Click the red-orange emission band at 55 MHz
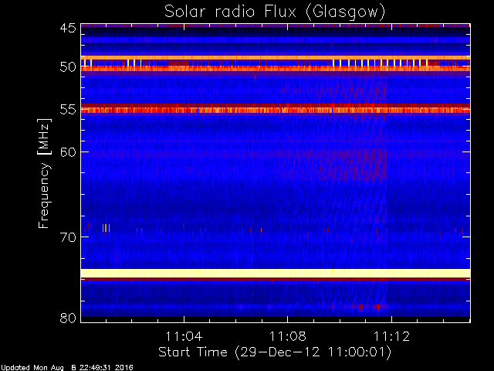The image size is (494, 371). [x=276, y=110]
